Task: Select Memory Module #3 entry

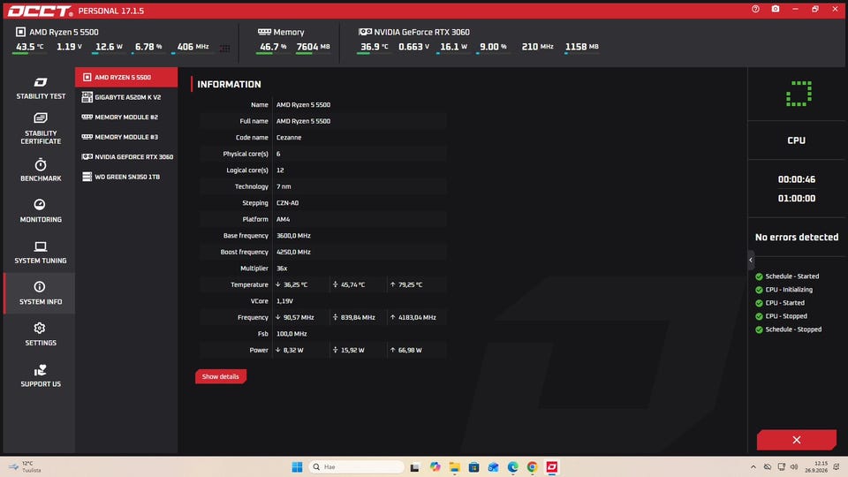Action: pyautogui.click(x=126, y=137)
